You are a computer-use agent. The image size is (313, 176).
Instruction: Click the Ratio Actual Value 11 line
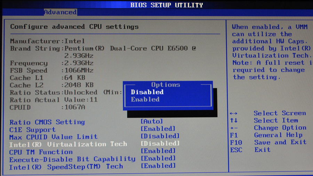tap(54, 100)
